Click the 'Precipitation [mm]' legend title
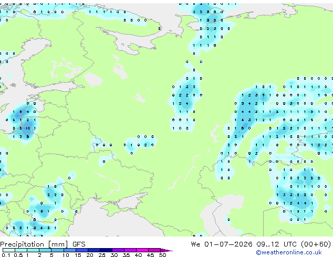This screenshot has height=257, width=333. [x=34, y=244]
